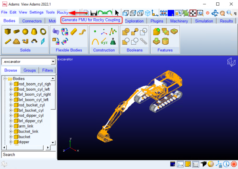Create a cylinder solid
The width and height of the screenshot is (238, 169).
coord(16,32)
